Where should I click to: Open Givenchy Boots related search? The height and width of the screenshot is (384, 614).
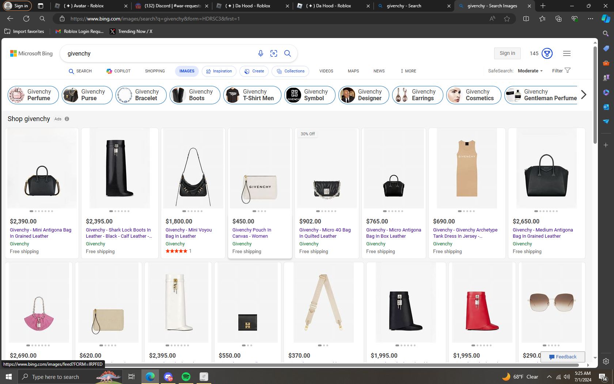click(x=195, y=95)
